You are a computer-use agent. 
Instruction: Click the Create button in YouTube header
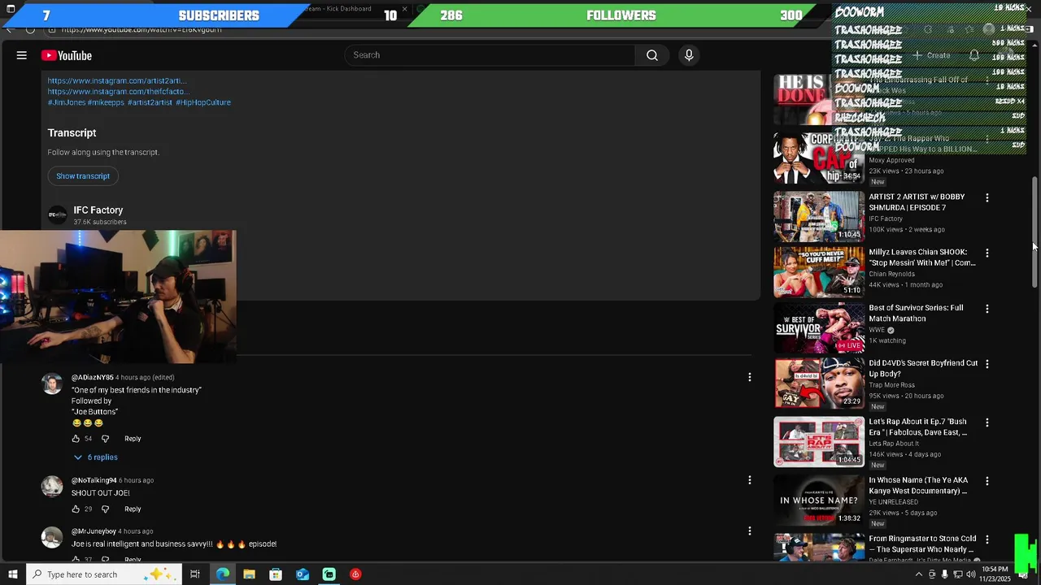[x=931, y=55]
